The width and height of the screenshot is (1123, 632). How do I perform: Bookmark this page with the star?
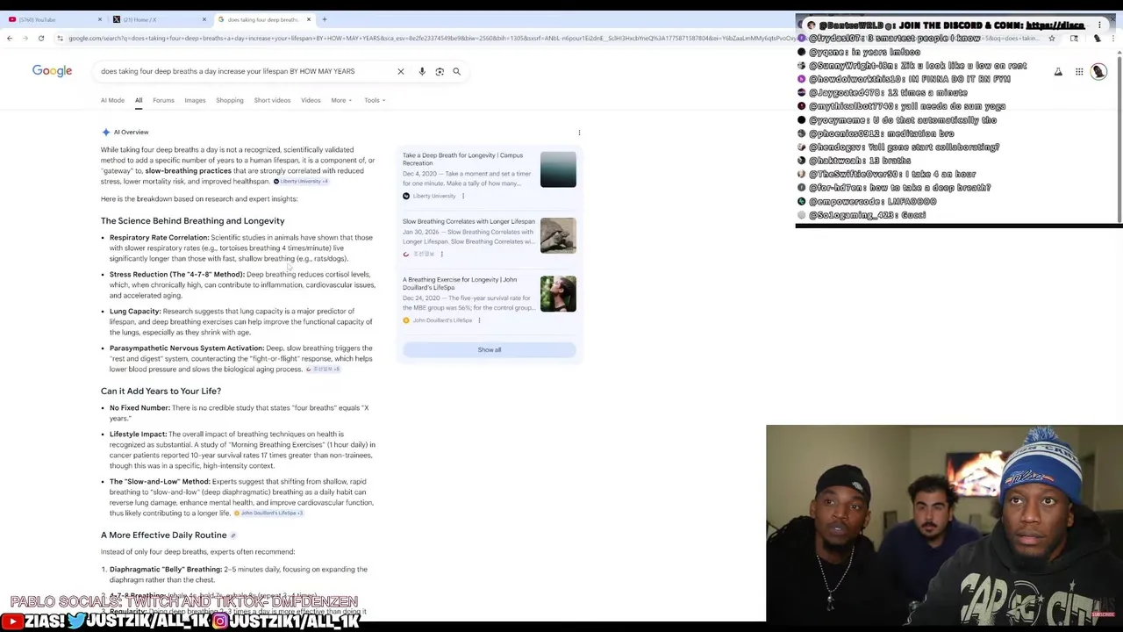pos(1051,38)
